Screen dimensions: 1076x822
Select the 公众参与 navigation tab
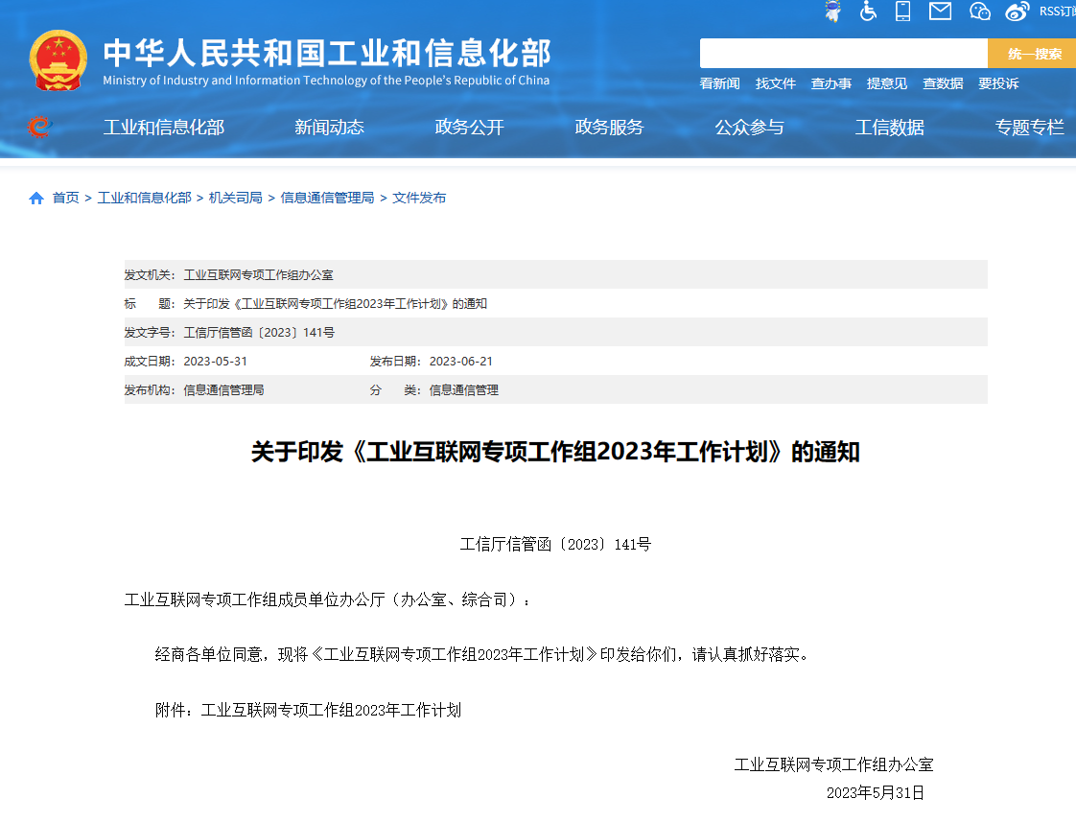click(x=749, y=127)
